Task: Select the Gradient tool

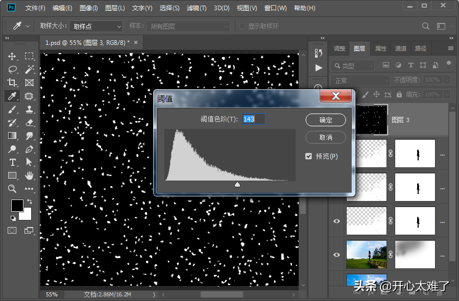Action: tap(12, 136)
